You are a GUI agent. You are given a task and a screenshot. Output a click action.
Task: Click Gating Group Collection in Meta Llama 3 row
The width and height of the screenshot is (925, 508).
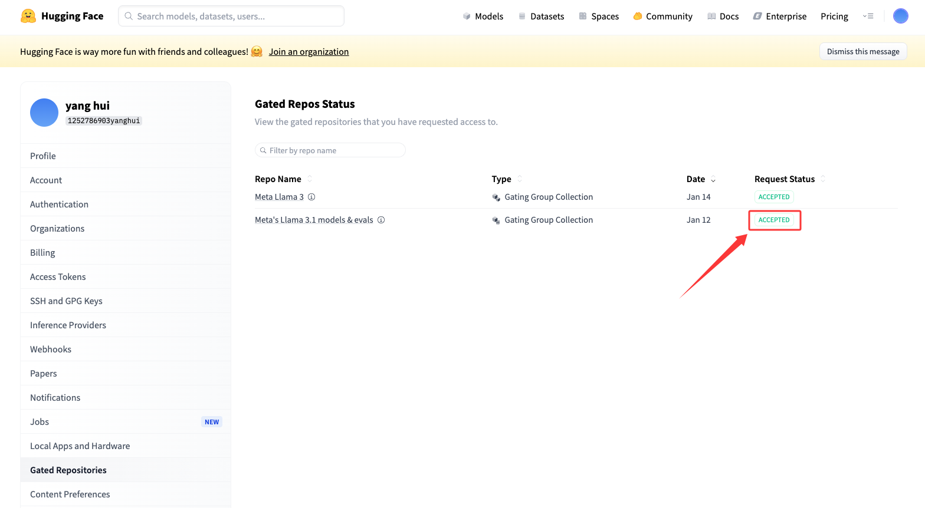(549, 197)
